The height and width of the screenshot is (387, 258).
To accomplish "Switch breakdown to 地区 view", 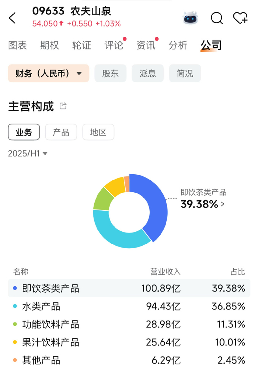I will click(x=98, y=132).
